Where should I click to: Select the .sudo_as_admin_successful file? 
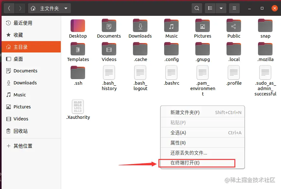coord(265,81)
